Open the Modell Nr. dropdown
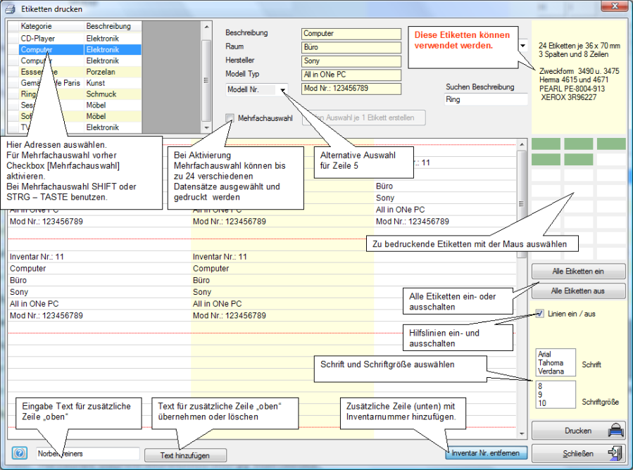This screenshot has width=633, height=470. click(282, 89)
